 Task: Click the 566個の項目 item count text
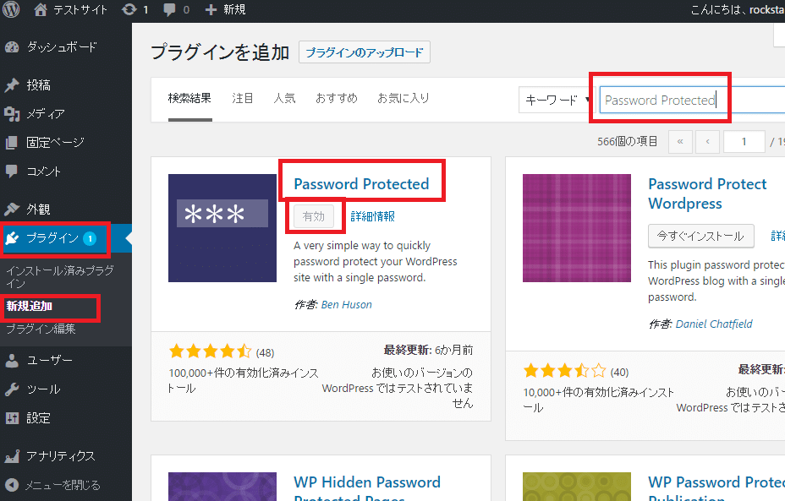coord(628,141)
